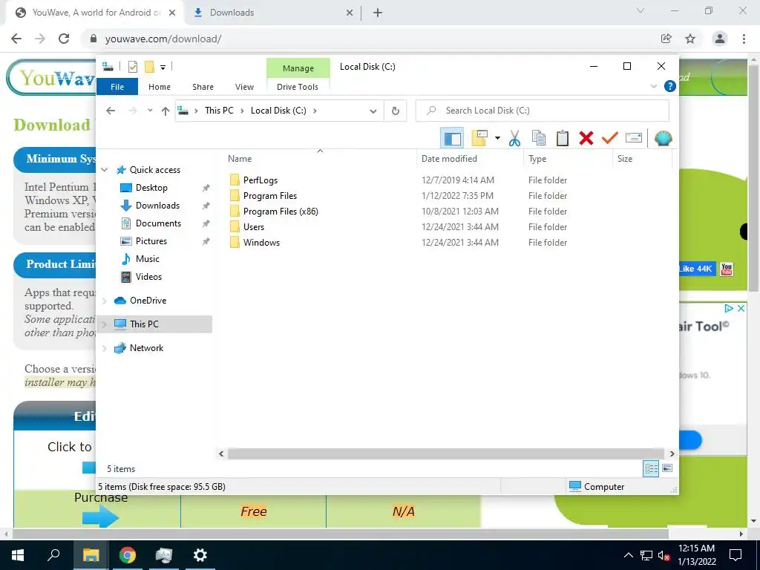Open the folder options toolbar icon

point(479,139)
